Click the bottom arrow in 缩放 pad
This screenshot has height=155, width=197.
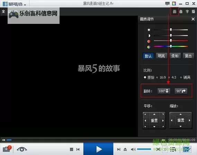click(x=180, y=126)
